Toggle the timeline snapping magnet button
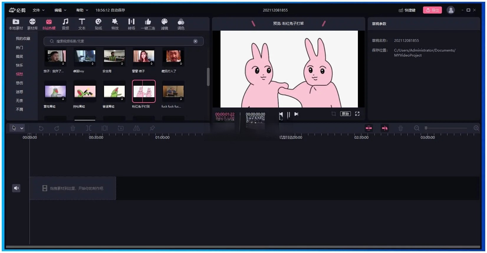The image size is (487, 253). (368, 128)
